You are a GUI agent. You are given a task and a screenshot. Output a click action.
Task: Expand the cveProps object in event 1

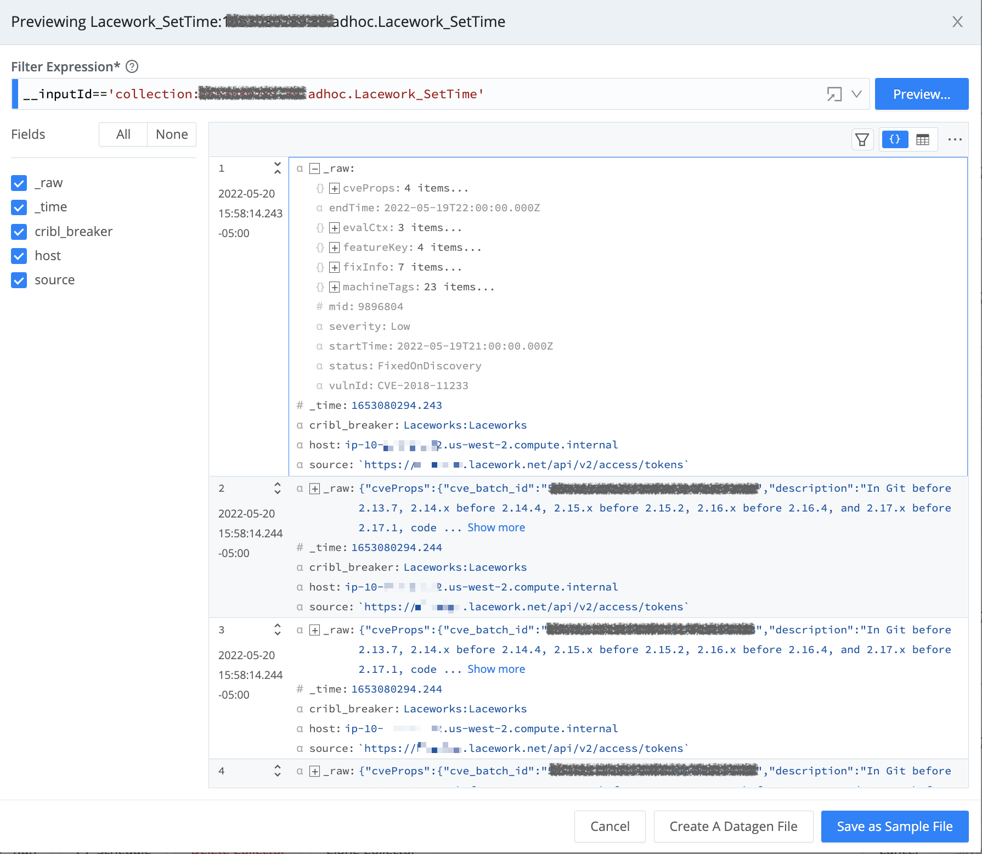click(x=334, y=188)
